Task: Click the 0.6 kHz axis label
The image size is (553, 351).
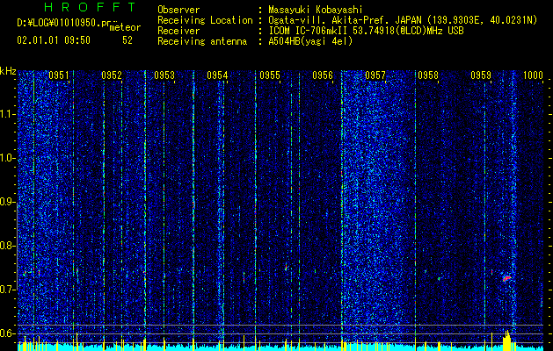Action: tap(8, 333)
